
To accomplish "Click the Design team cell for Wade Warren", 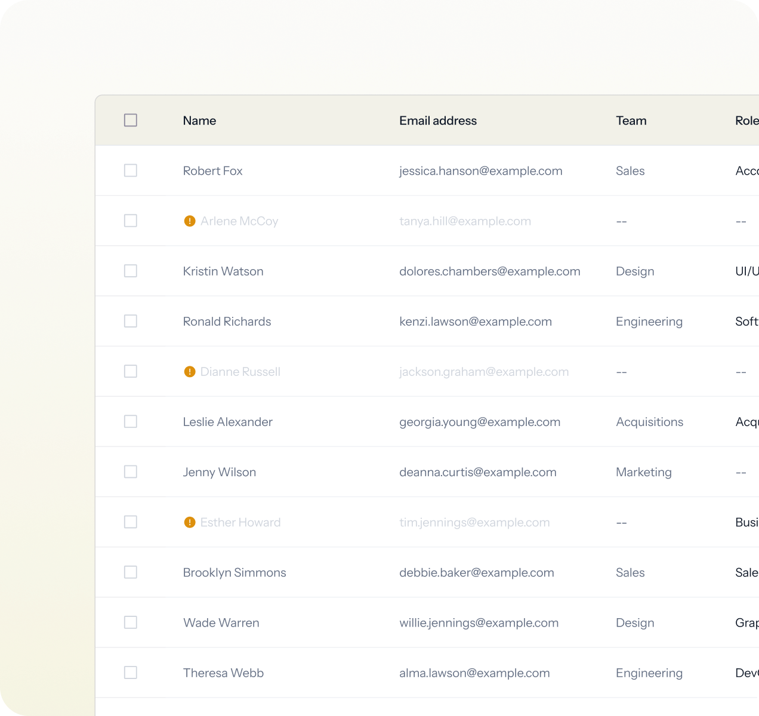I will [x=635, y=623].
